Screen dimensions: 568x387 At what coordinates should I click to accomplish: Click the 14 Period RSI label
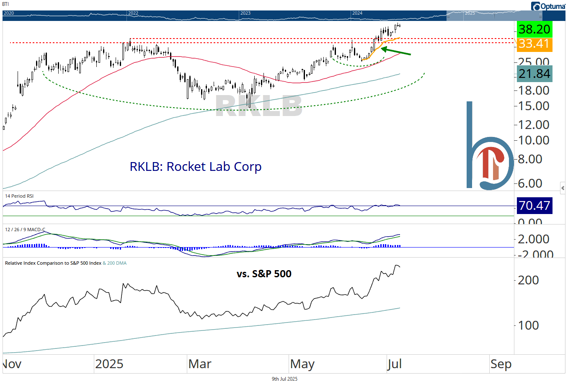19,196
